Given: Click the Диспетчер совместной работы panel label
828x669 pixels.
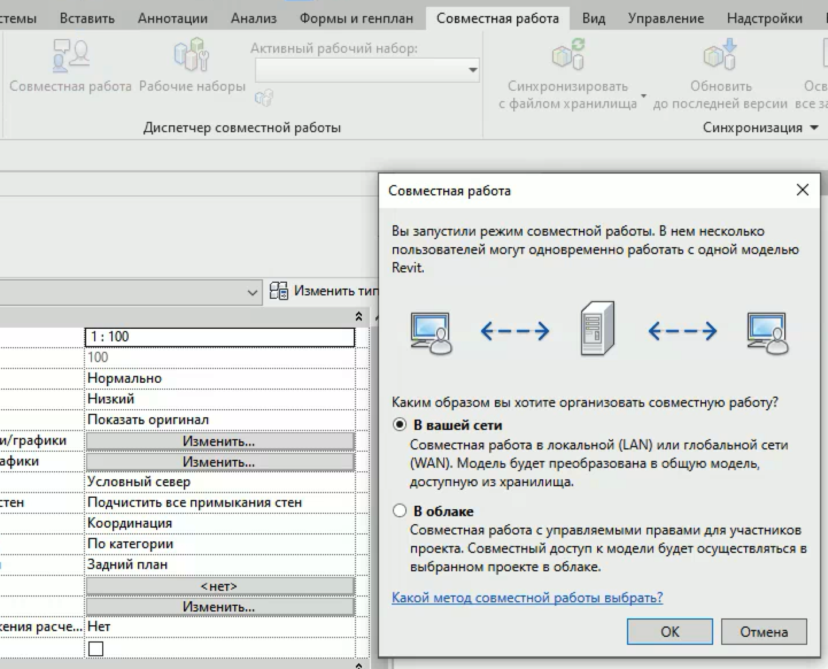Looking at the screenshot, I should coord(242,128).
